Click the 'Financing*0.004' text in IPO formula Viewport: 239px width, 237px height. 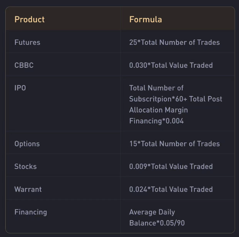tap(156, 121)
